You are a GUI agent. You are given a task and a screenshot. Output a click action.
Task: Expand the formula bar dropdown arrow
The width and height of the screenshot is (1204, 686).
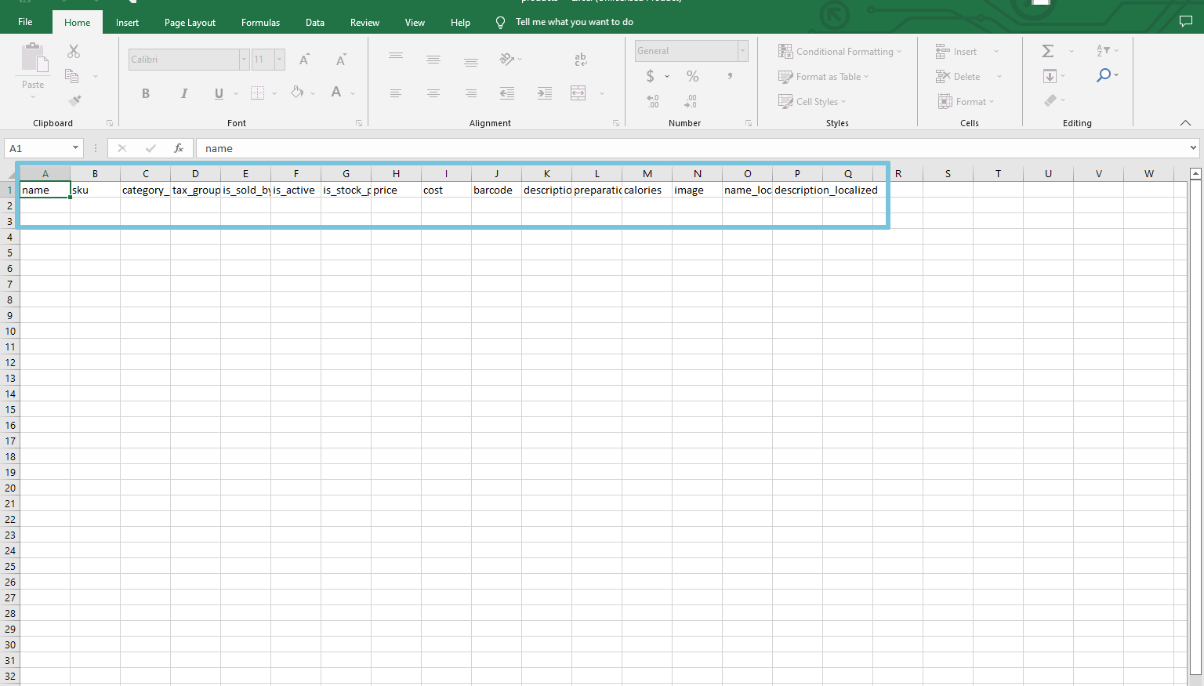coord(1193,148)
